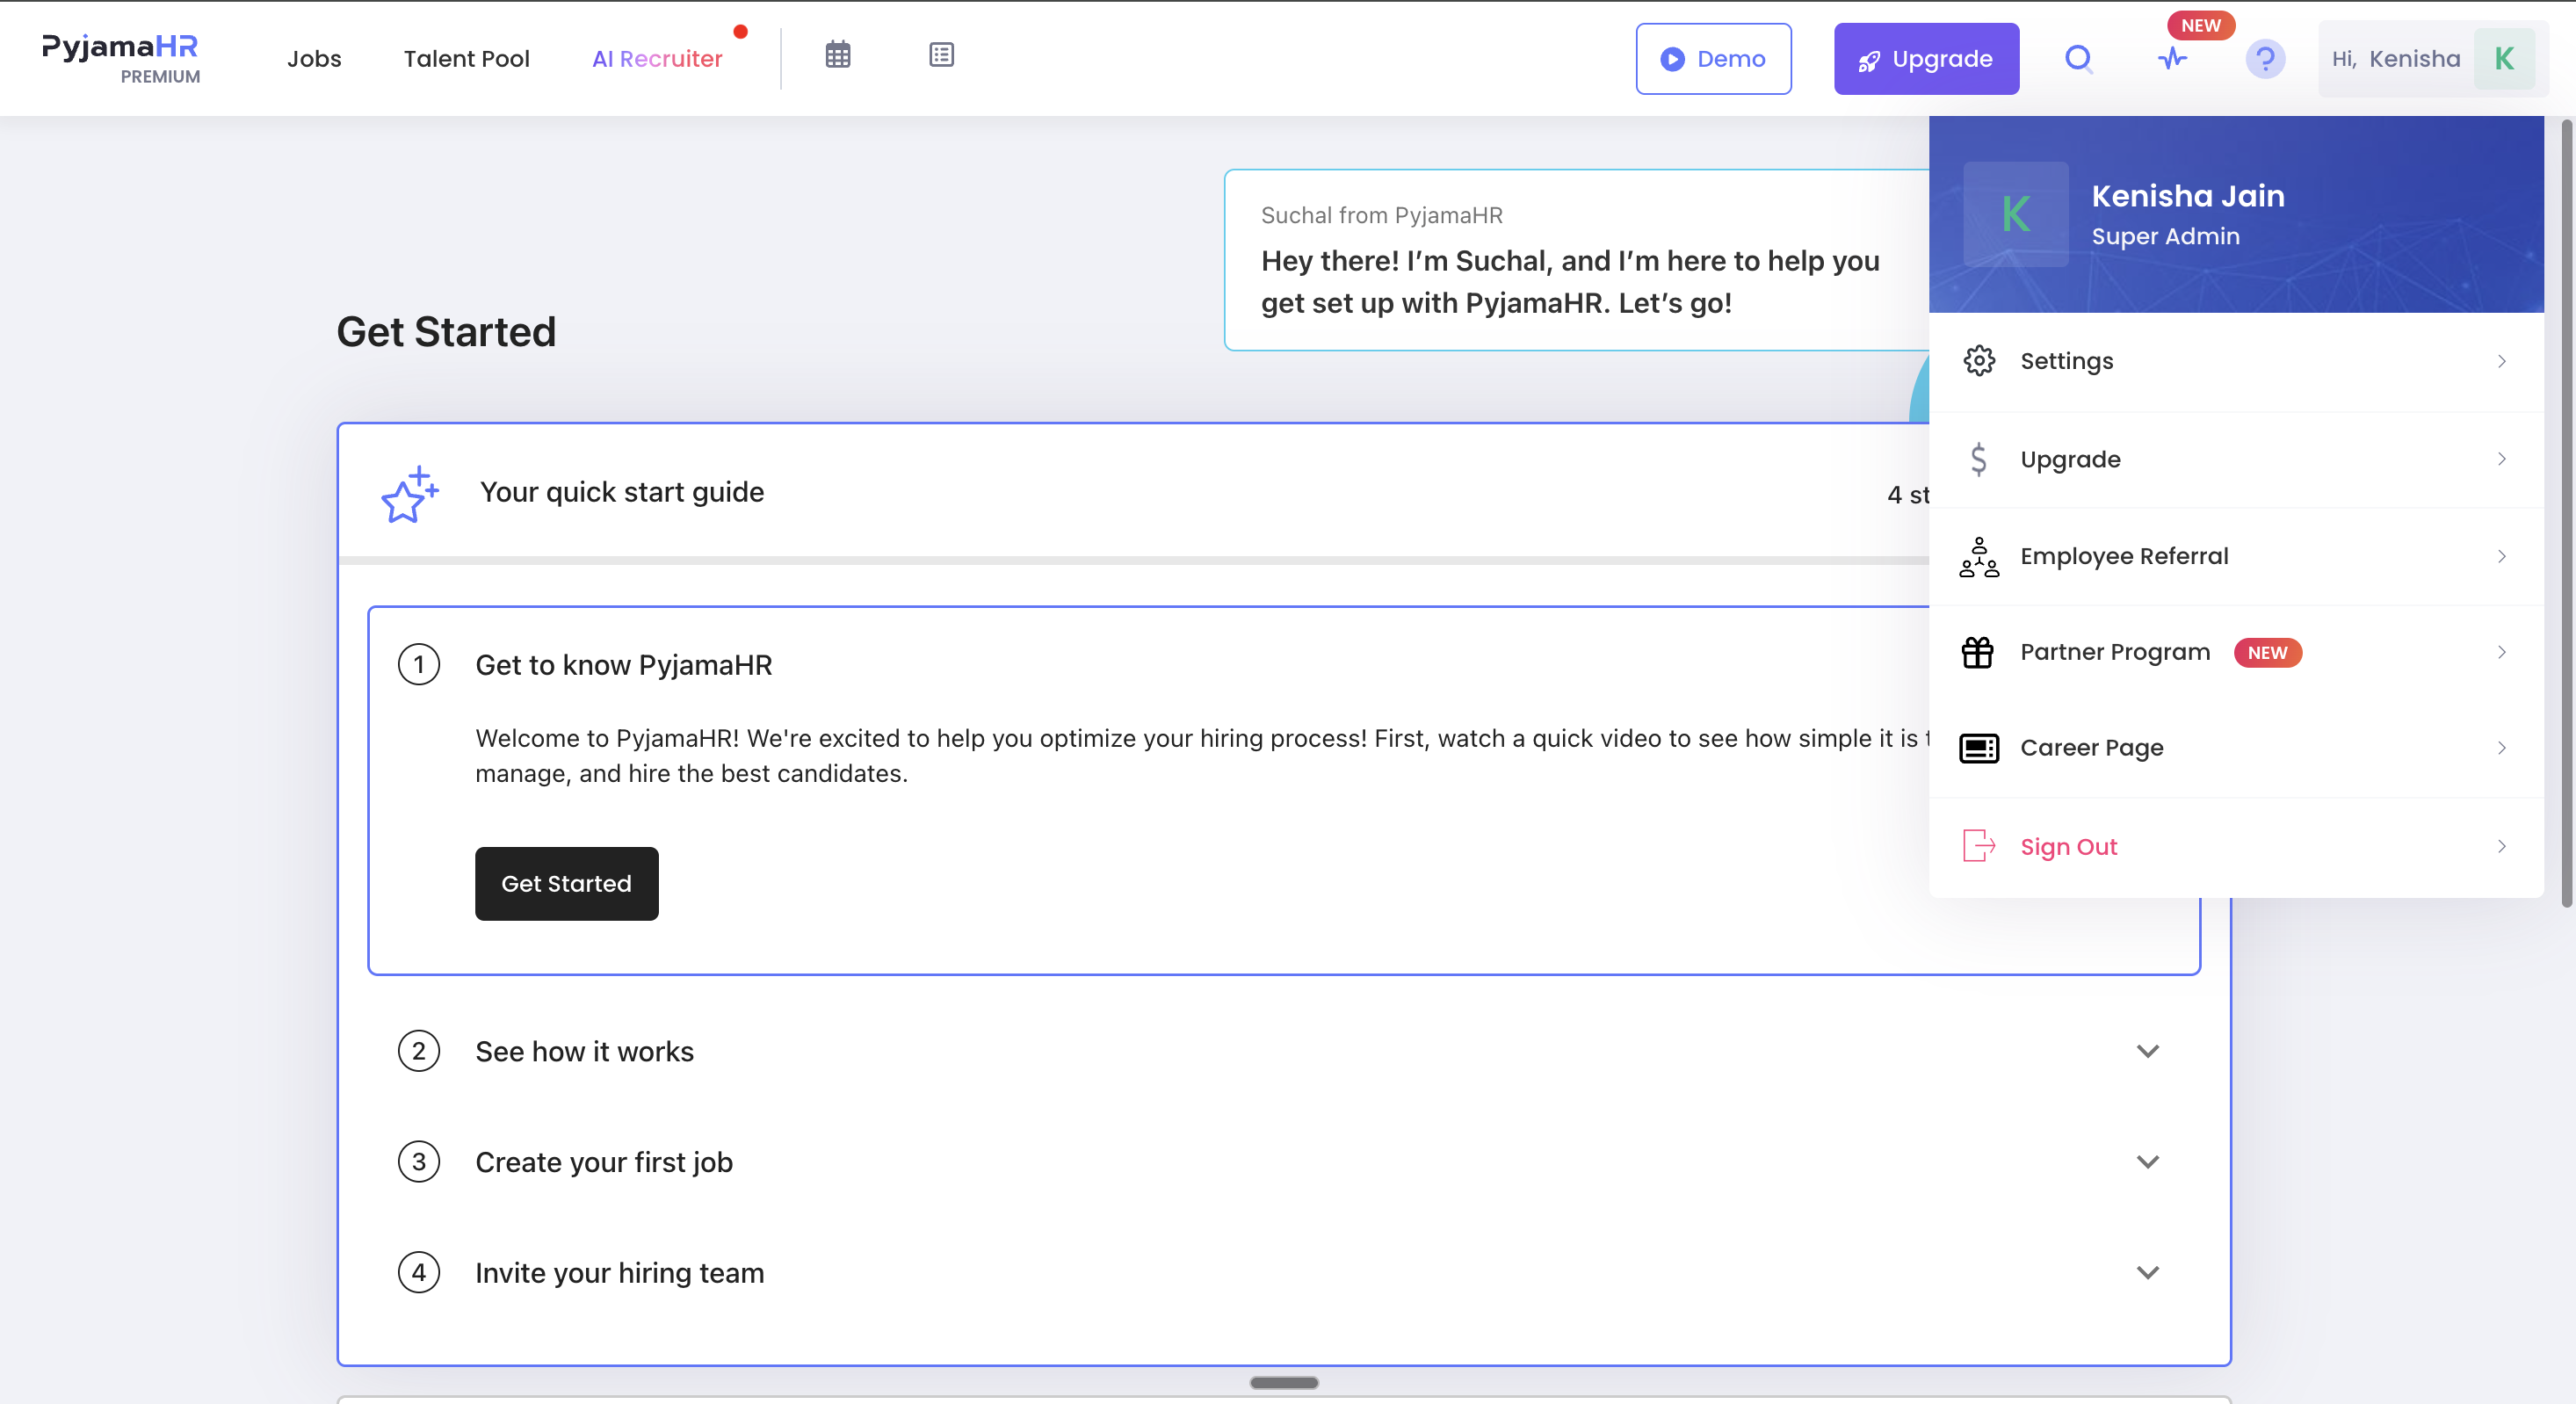Open the activity pulse icon marked NEW
Screen dimensions: 2576x1404
click(2172, 59)
